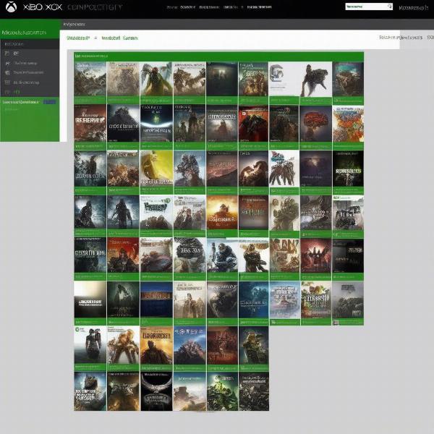Open the account name link beside search box
The image size is (434, 434).
coord(413,8)
